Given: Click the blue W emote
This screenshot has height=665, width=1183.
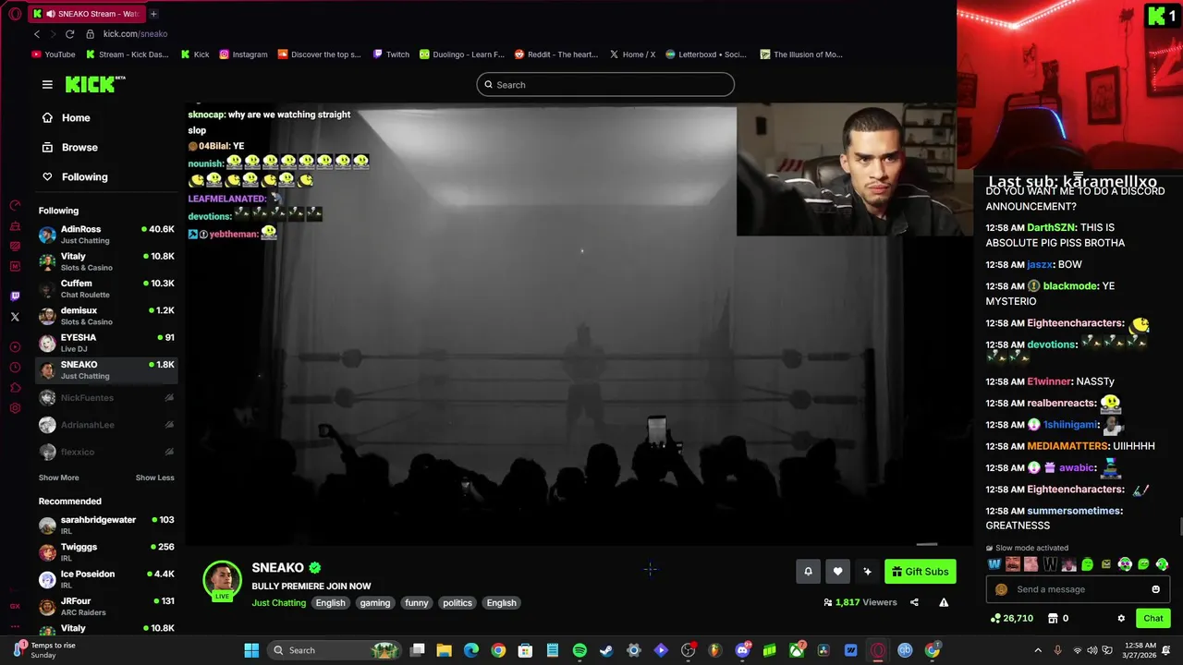Looking at the screenshot, I should tap(994, 564).
